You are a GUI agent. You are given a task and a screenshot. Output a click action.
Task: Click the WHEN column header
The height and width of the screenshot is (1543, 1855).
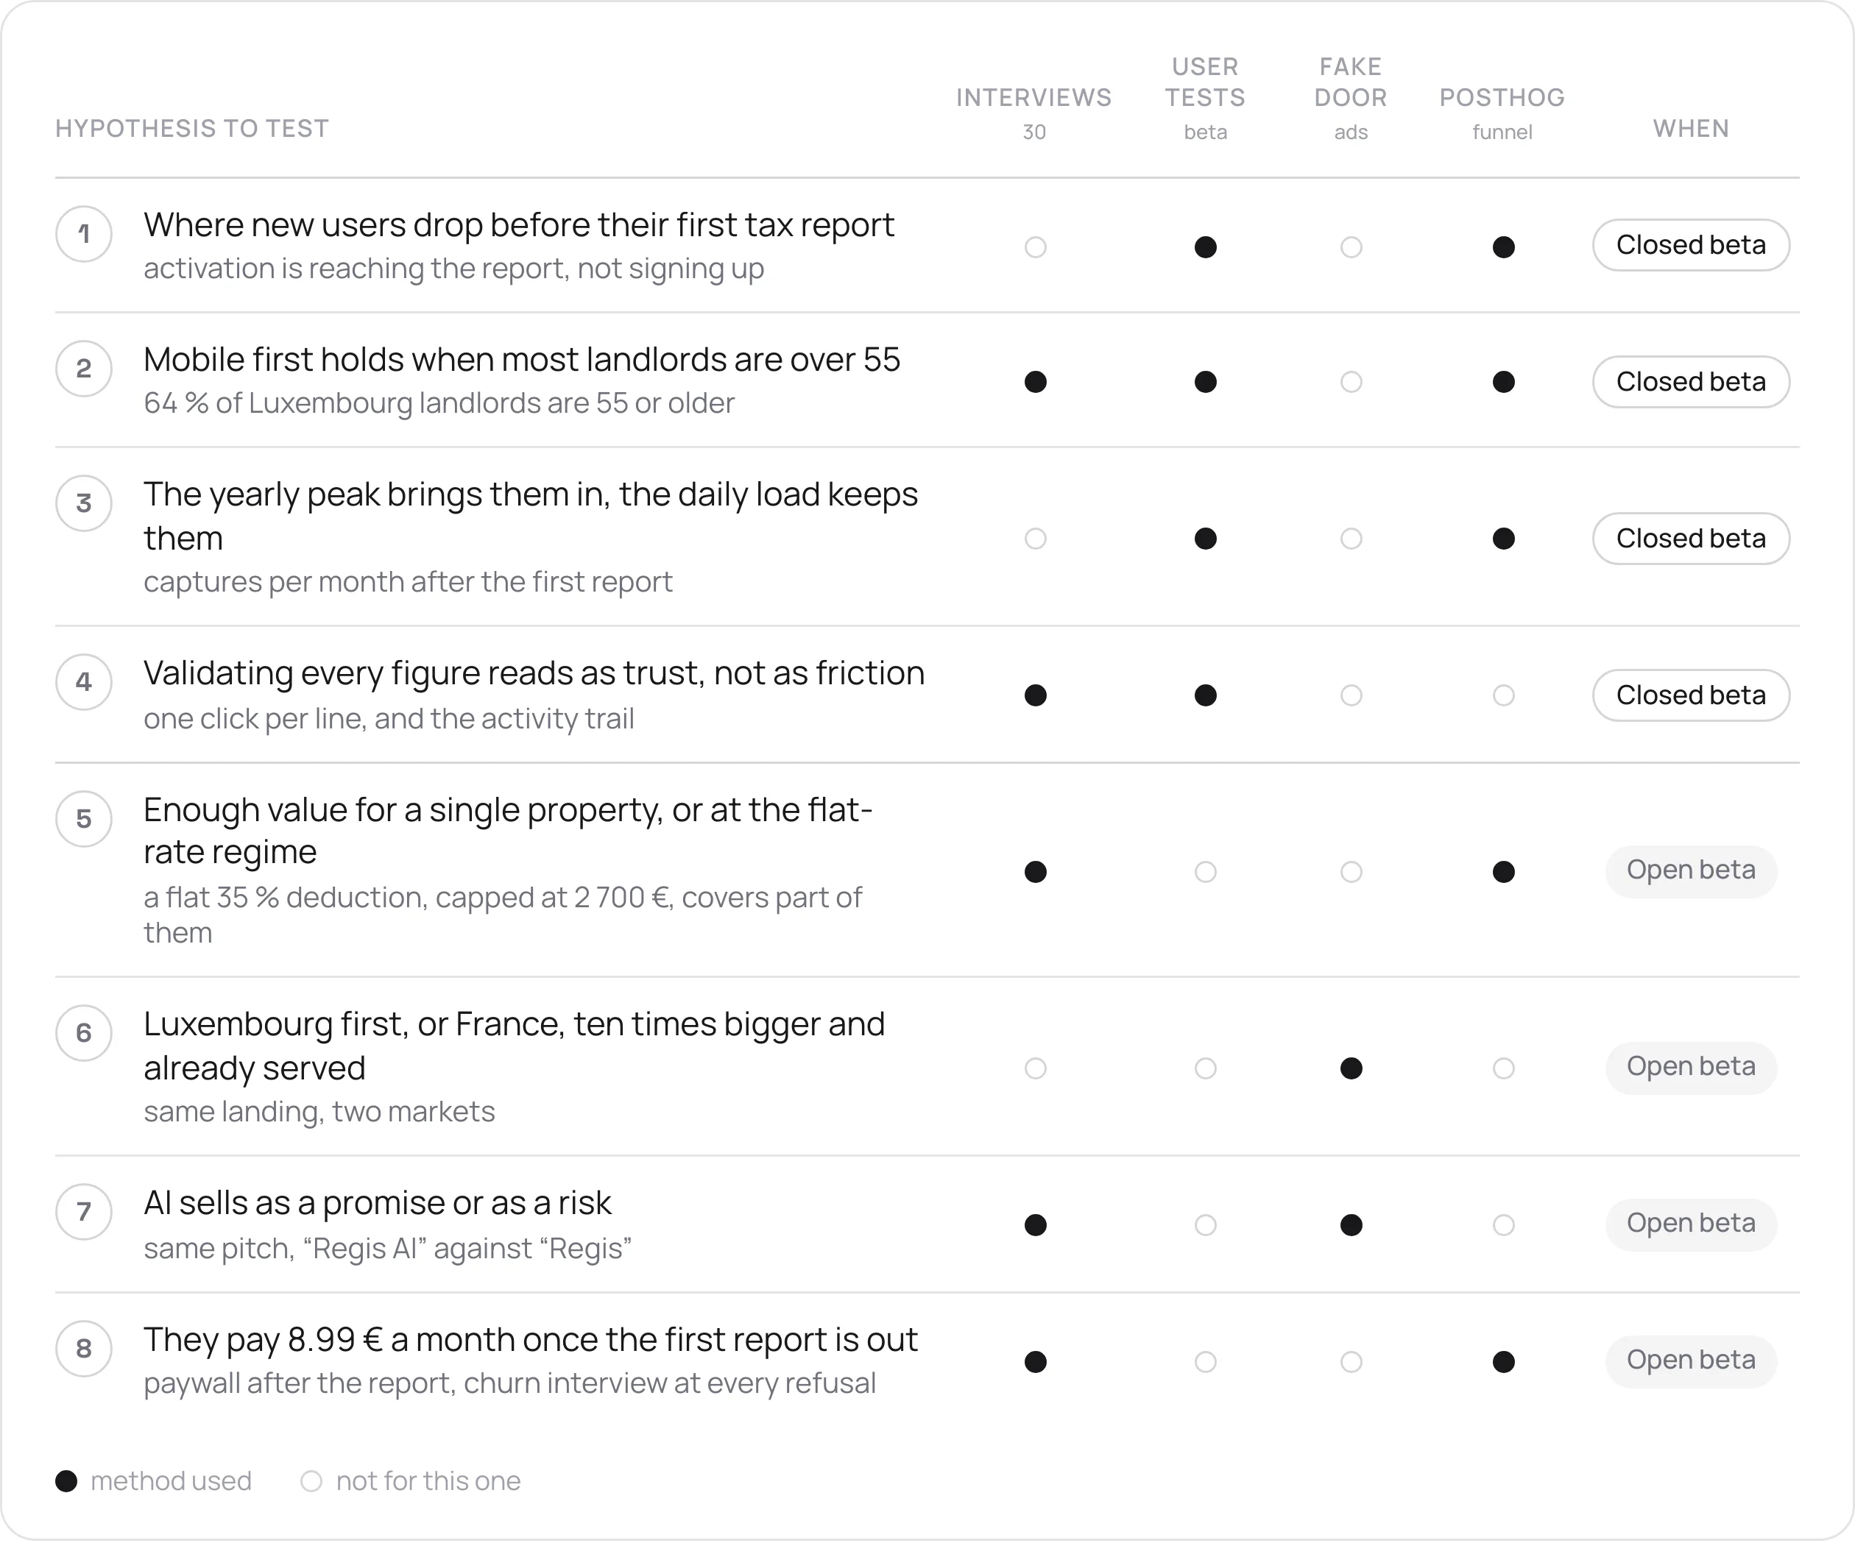(x=1691, y=129)
